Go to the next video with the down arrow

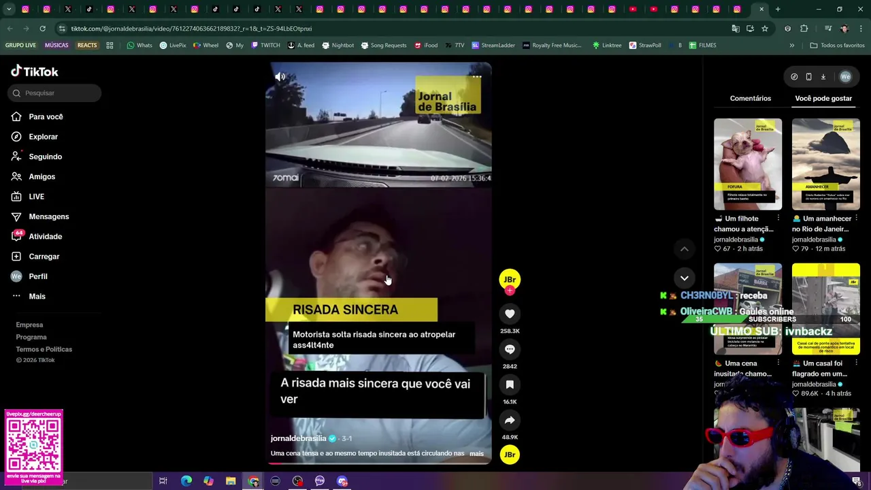685,278
